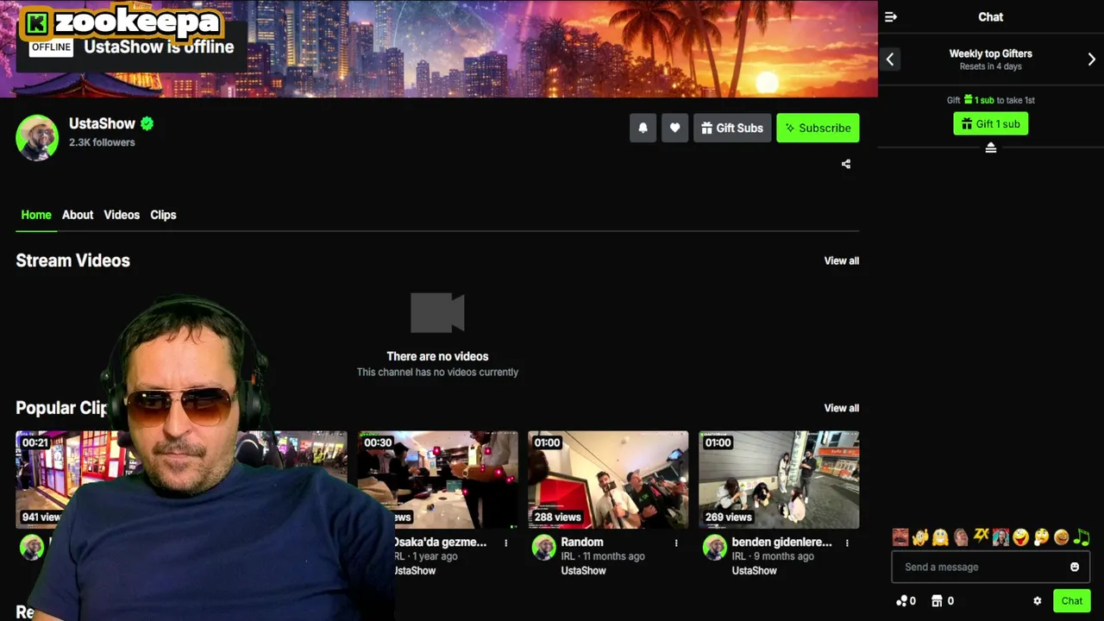
Task: Insert the bald laughing face emote
Action: pos(961,537)
